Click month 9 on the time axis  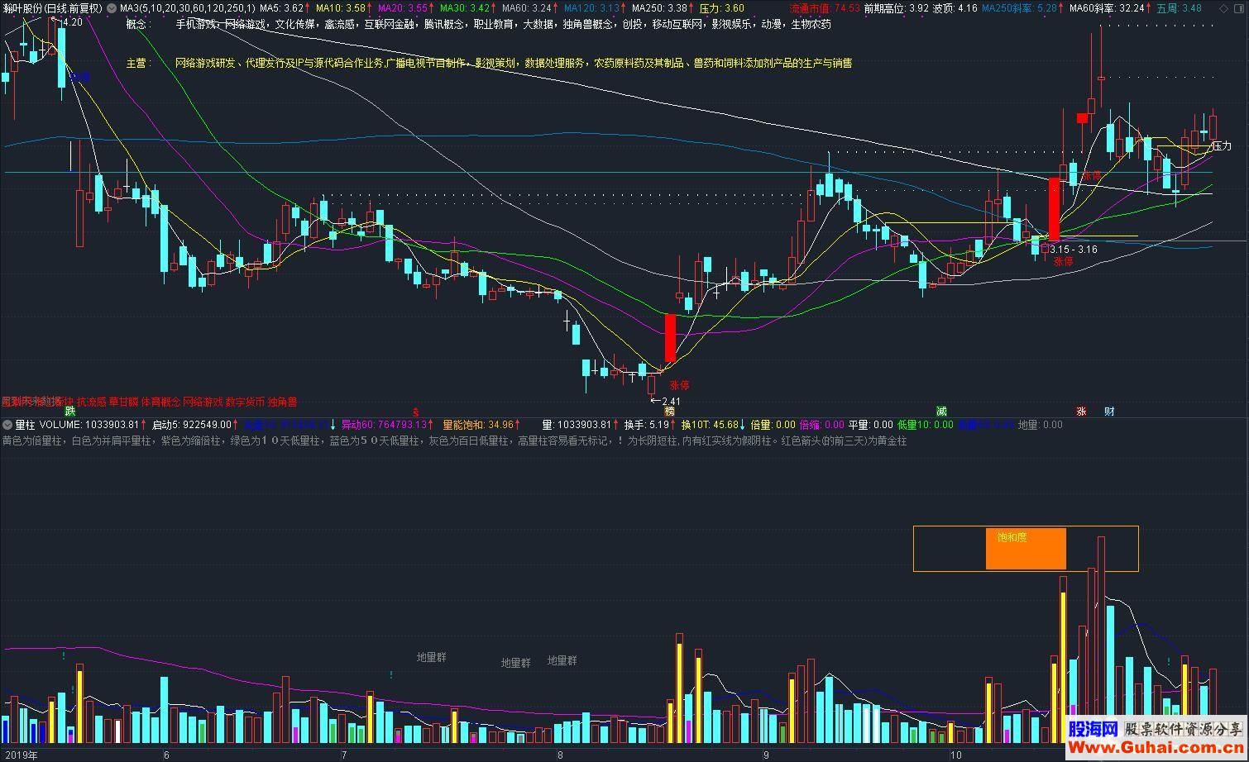pyautogui.click(x=766, y=755)
